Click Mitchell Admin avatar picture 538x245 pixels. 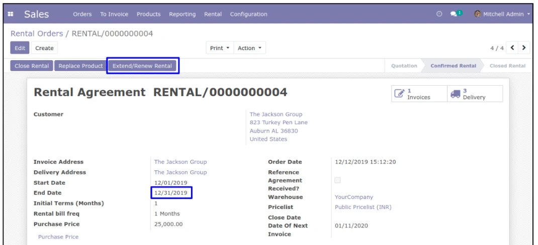pos(478,14)
